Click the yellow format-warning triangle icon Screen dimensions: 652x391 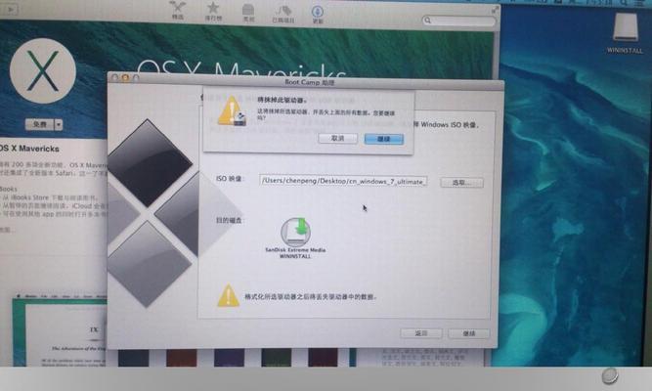pyautogui.click(x=229, y=296)
